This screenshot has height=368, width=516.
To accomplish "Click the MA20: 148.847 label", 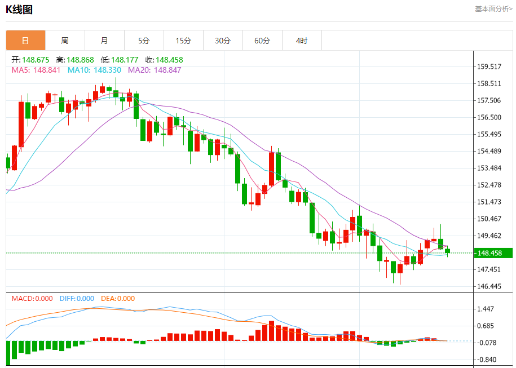I will 155,70.
